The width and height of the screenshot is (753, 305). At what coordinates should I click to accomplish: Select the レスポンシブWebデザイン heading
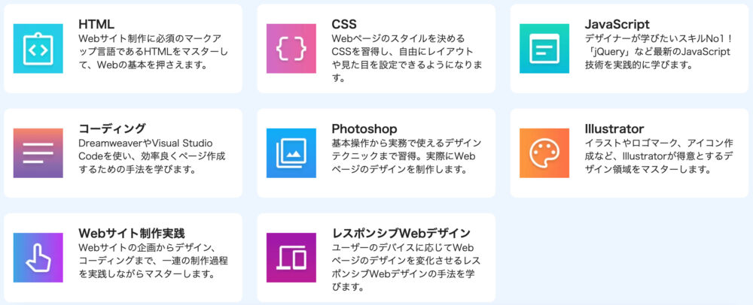click(401, 233)
